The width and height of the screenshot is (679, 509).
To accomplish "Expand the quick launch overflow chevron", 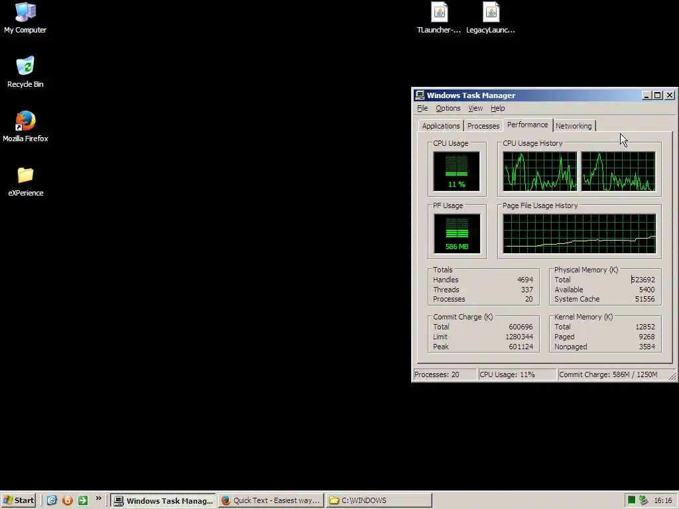I will [98, 498].
